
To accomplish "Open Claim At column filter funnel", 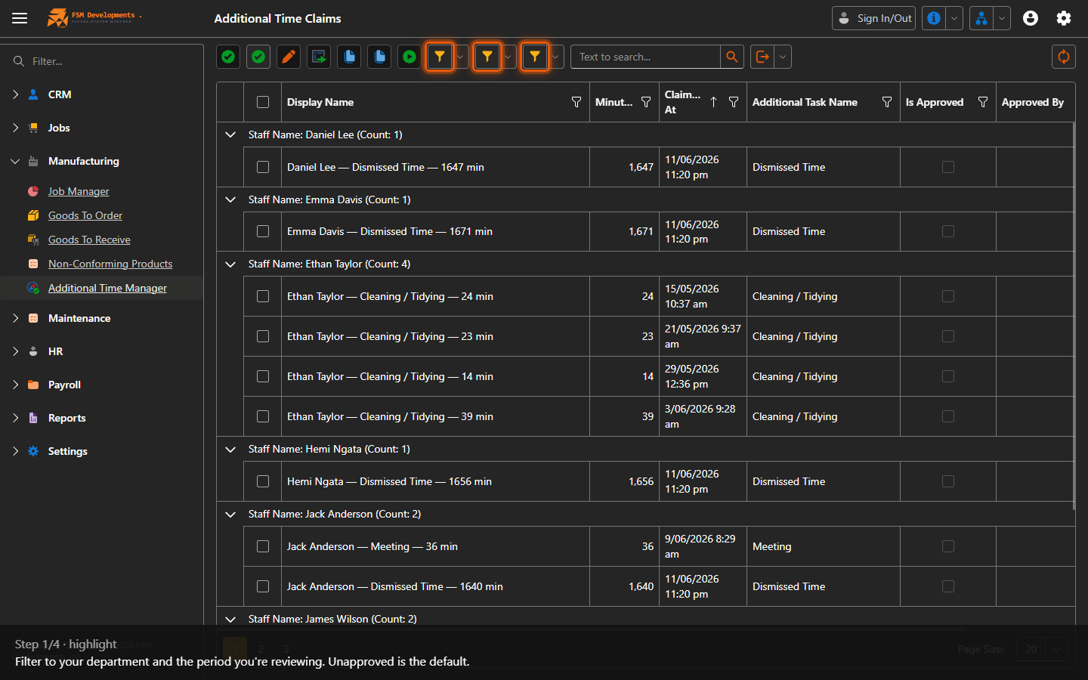I will pyautogui.click(x=734, y=102).
